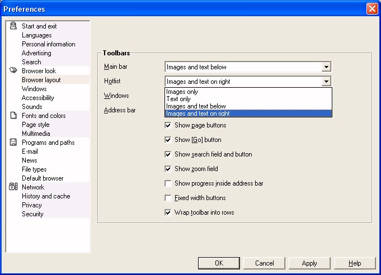Pick Images and text below list option

196,106
